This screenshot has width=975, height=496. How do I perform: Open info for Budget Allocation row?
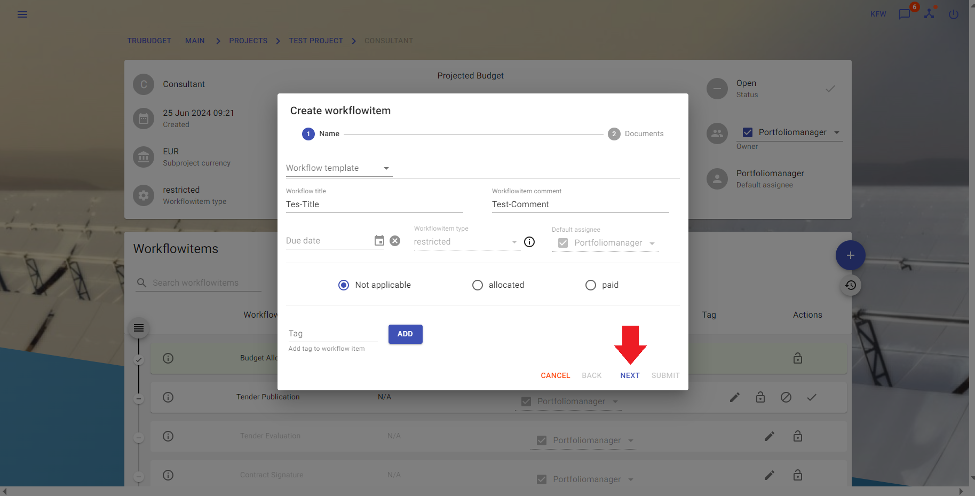tap(168, 358)
